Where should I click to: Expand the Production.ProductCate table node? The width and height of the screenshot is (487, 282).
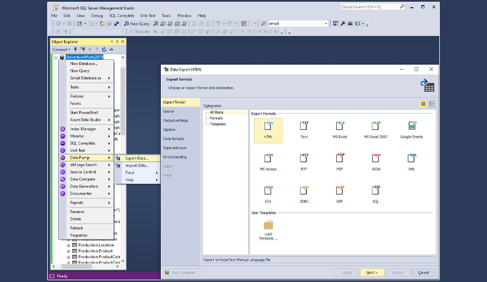[x=68, y=257]
